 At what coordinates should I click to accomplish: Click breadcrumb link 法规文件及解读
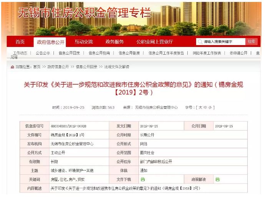[117, 67]
